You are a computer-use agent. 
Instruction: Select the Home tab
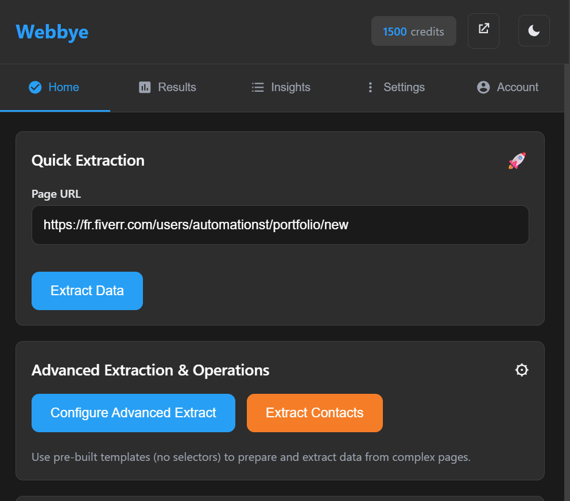64,87
